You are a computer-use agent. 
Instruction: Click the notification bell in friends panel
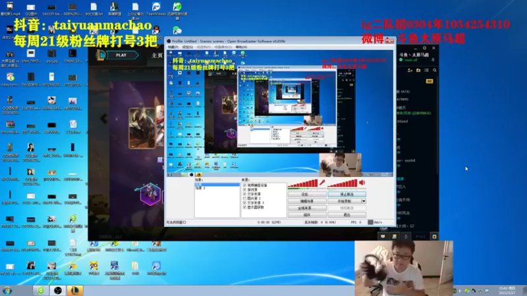[433, 60]
